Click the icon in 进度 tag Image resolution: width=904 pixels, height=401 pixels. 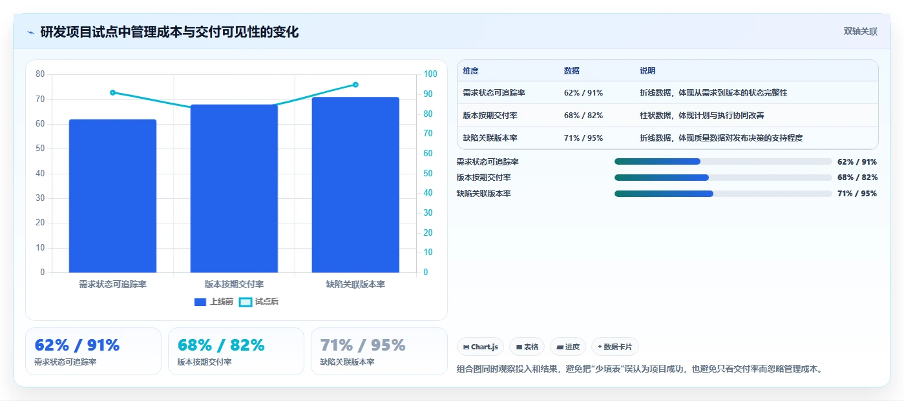(560, 347)
